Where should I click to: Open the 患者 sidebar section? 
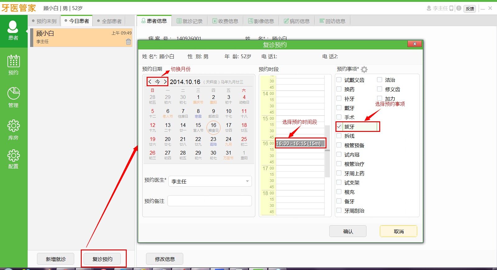13,30
